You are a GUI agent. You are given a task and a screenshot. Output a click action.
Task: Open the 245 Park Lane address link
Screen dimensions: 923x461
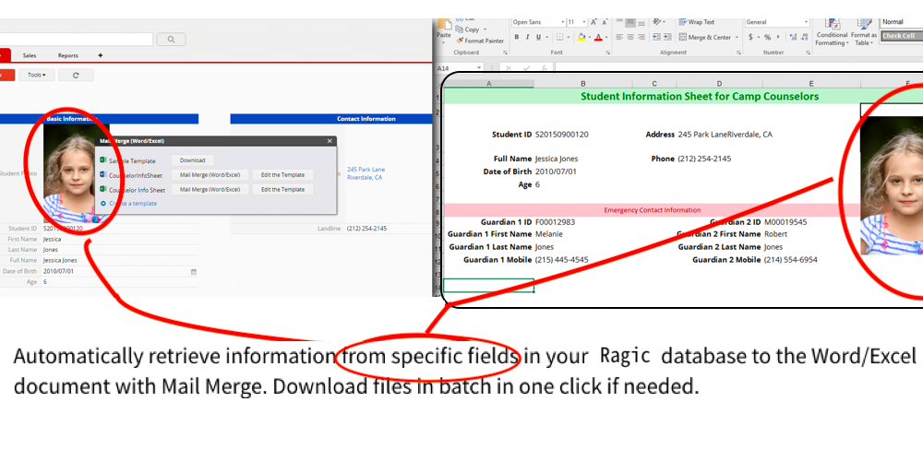click(366, 173)
